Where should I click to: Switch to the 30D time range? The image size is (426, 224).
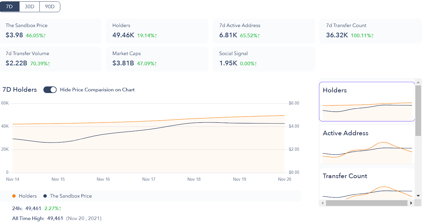click(x=29, y=7)
